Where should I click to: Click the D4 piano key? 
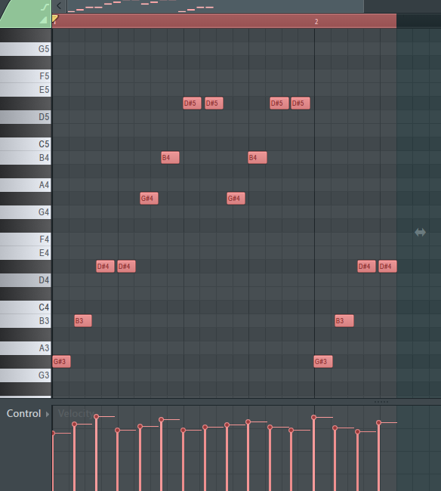click(26, 280)
